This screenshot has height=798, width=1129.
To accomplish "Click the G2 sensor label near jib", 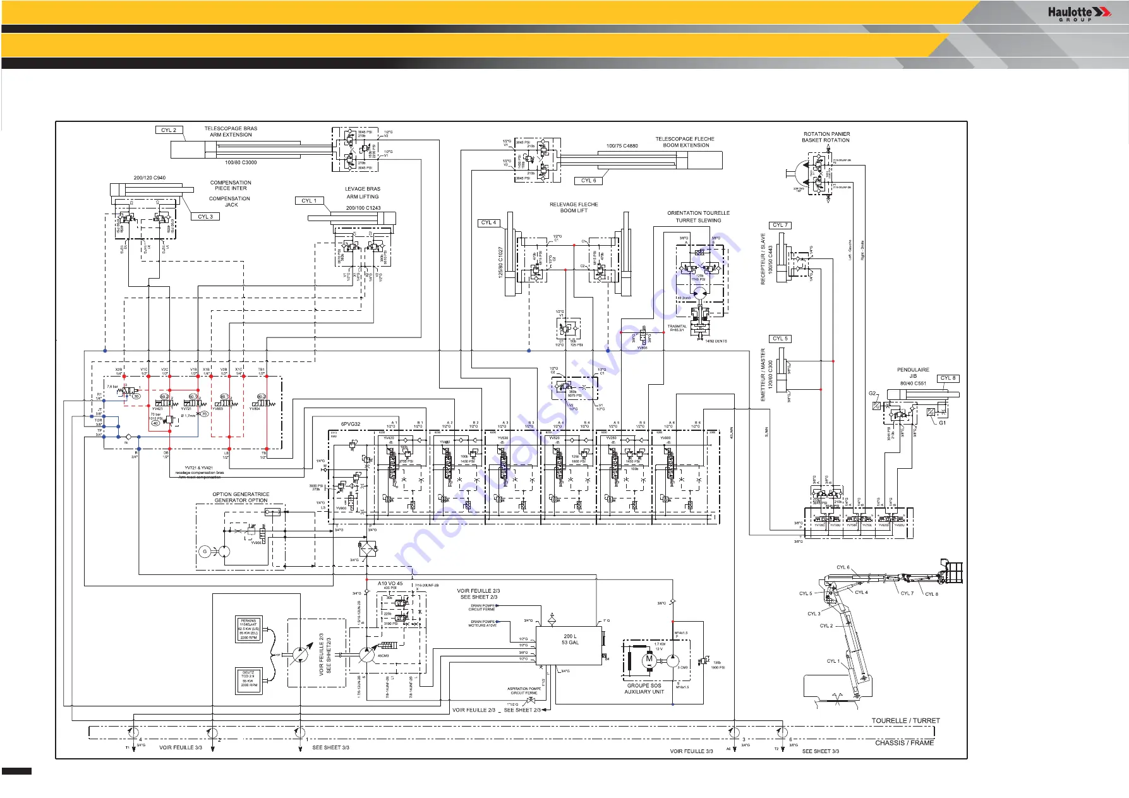I will pyautogui.click(x=872, y=394).
